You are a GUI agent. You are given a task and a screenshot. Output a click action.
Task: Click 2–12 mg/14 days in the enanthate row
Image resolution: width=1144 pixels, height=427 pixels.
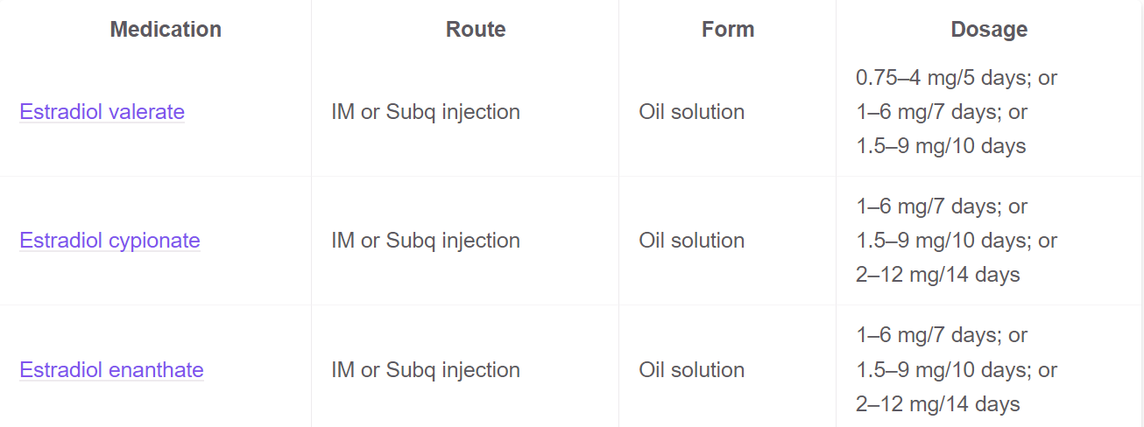tap(938, 404)
